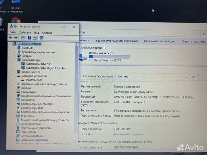Open the Техническая поддержка link
The width and height of the screenshot is (207, 155).
[x=129, y=134]
